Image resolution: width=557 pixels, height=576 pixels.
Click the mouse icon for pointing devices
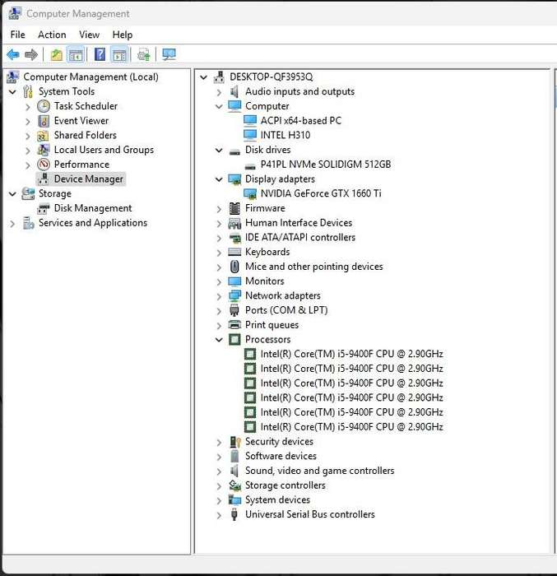(234, 267)
